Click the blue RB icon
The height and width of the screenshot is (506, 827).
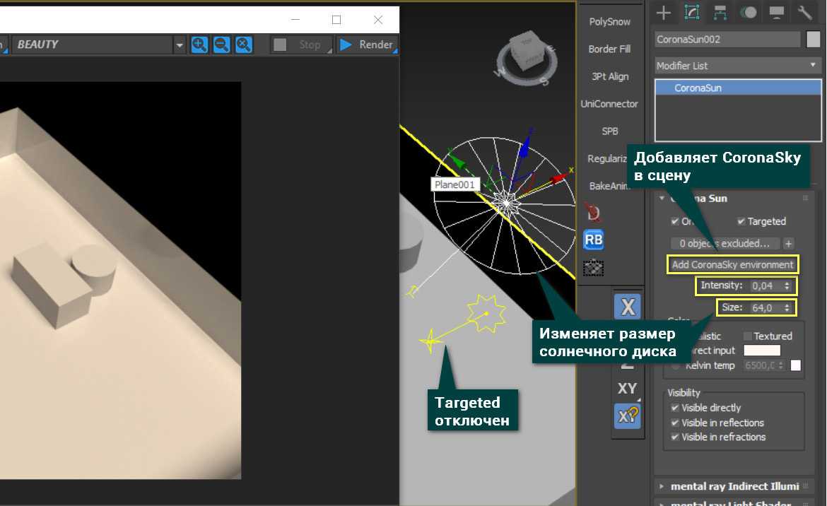594,240
